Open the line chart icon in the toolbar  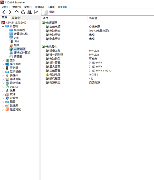pyautogui.click(x=36, y=12)
